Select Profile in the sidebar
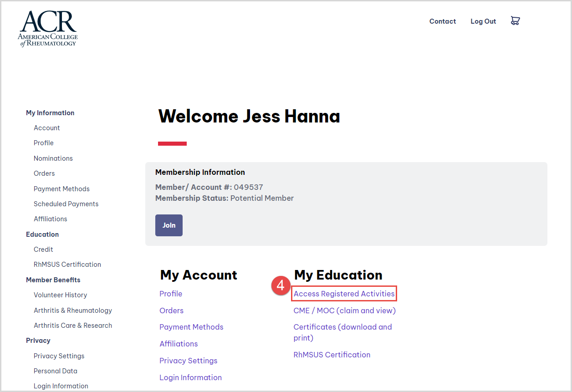The width and height of the screenshot is (572, 392). [x=44, y=143]
